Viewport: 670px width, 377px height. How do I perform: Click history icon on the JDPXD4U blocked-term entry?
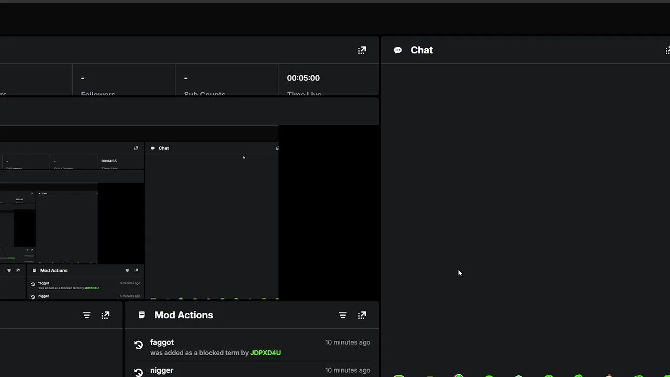(138, 345)
